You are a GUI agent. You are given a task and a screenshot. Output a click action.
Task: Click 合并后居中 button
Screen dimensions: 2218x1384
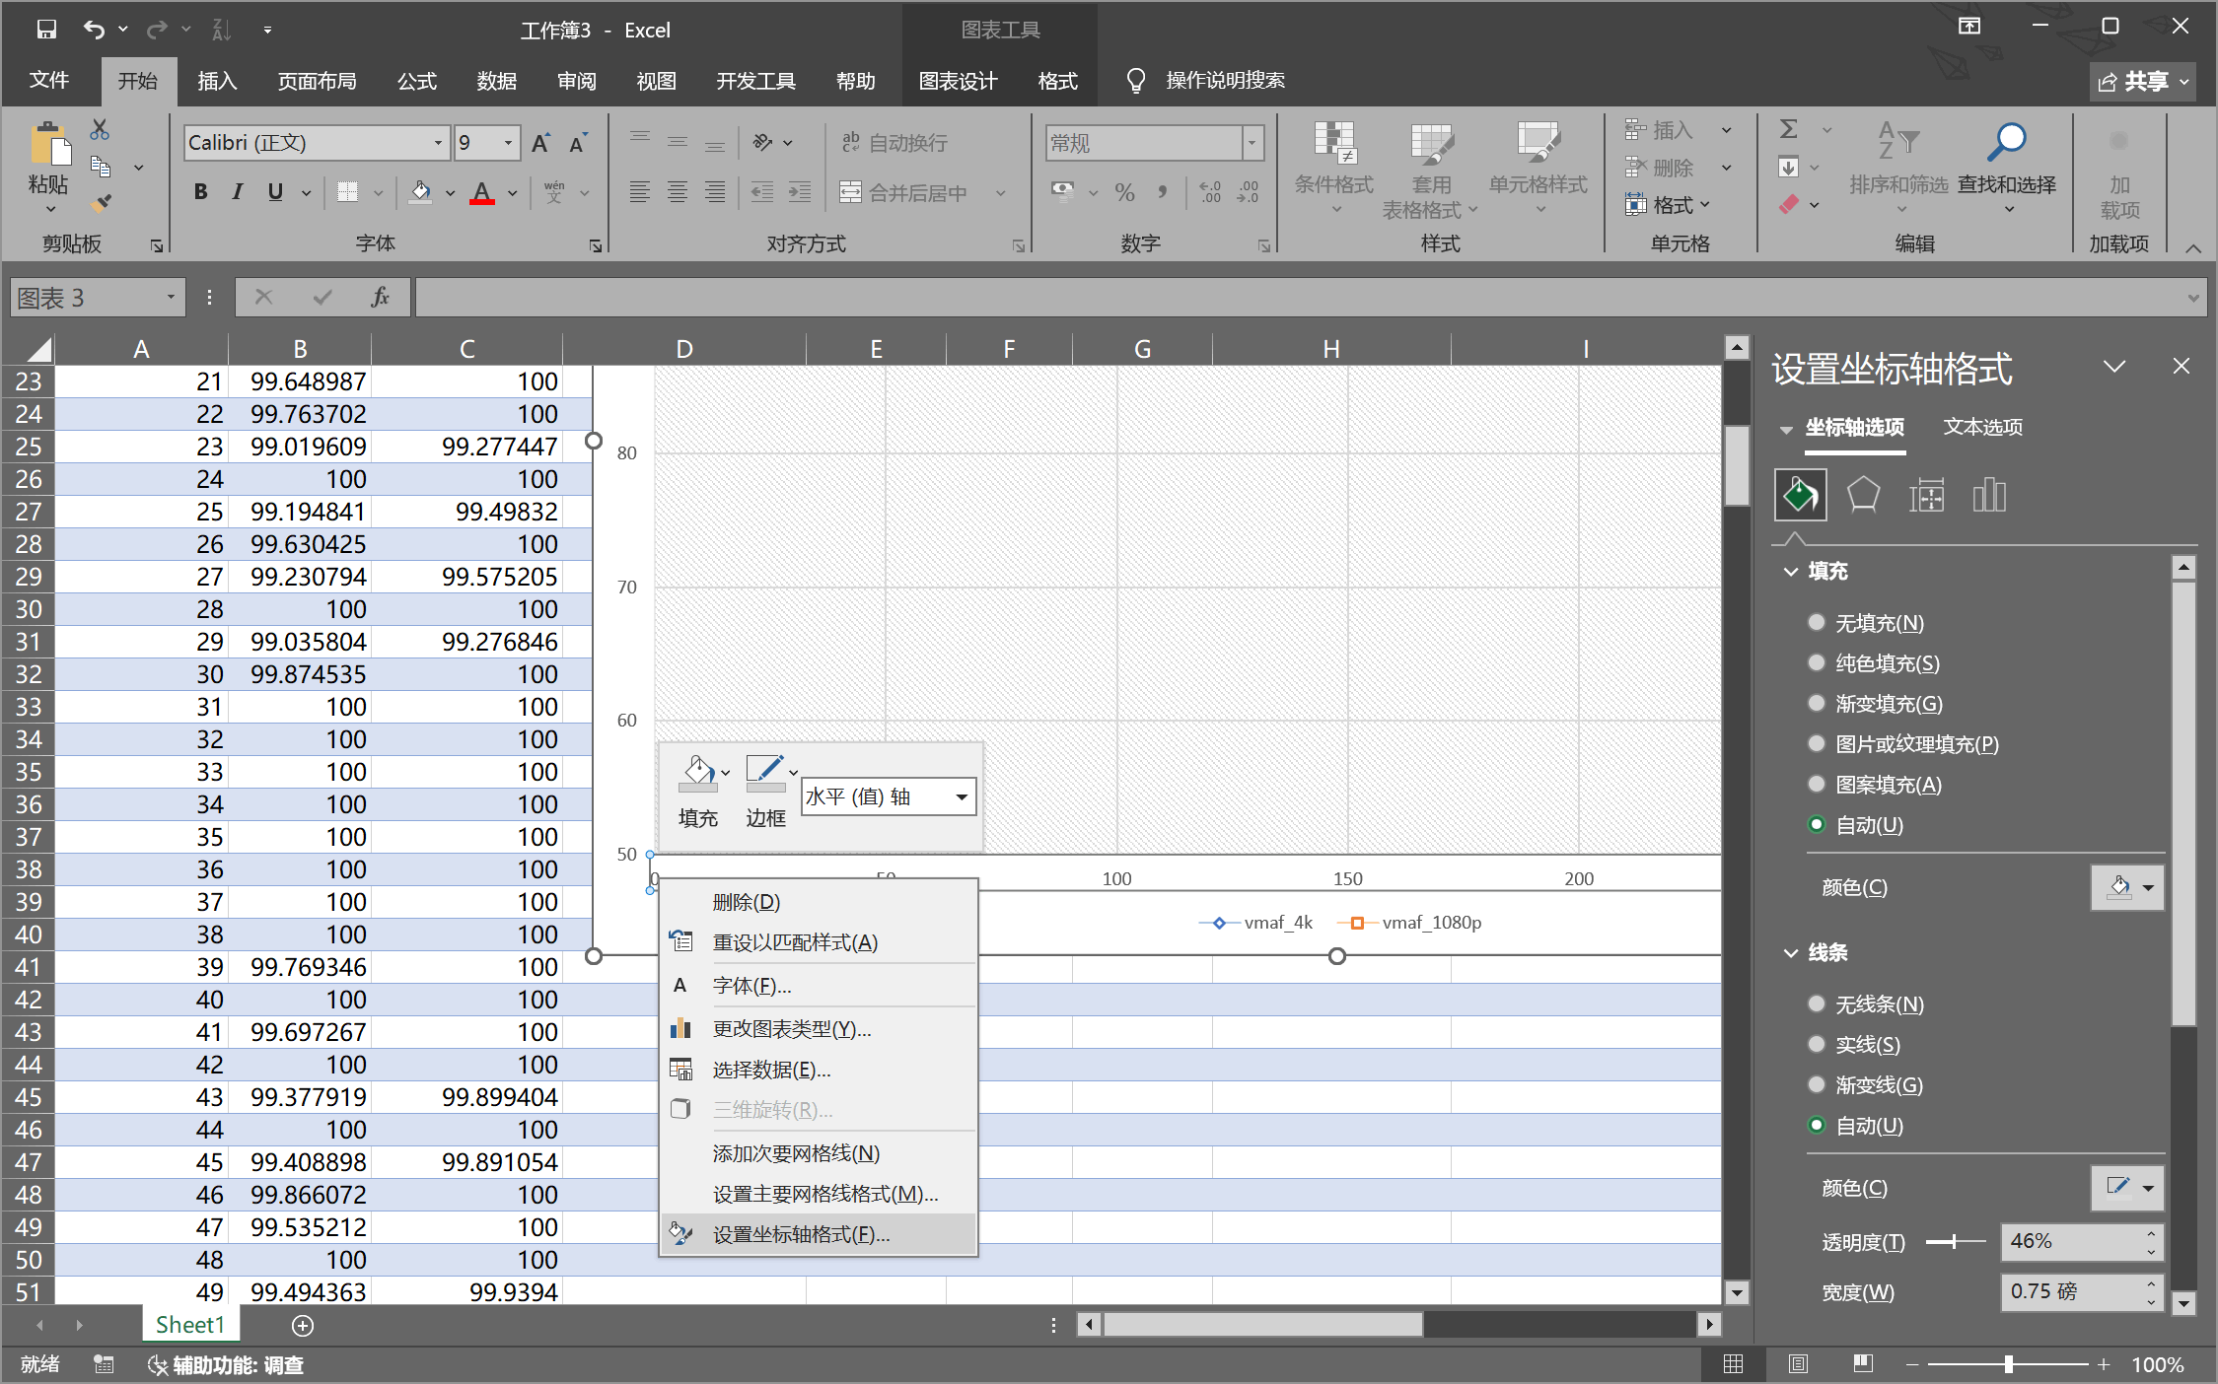(x=902, y=192)
